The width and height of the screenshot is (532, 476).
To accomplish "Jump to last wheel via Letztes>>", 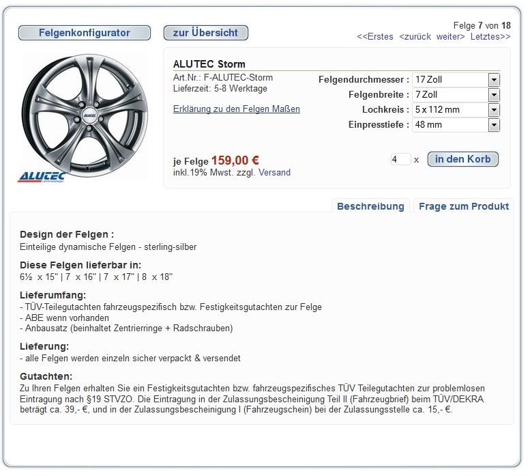I will click(x=490, y=37).
